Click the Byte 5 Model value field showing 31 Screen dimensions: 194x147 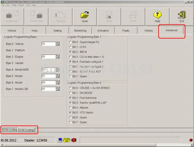point(49,76)
